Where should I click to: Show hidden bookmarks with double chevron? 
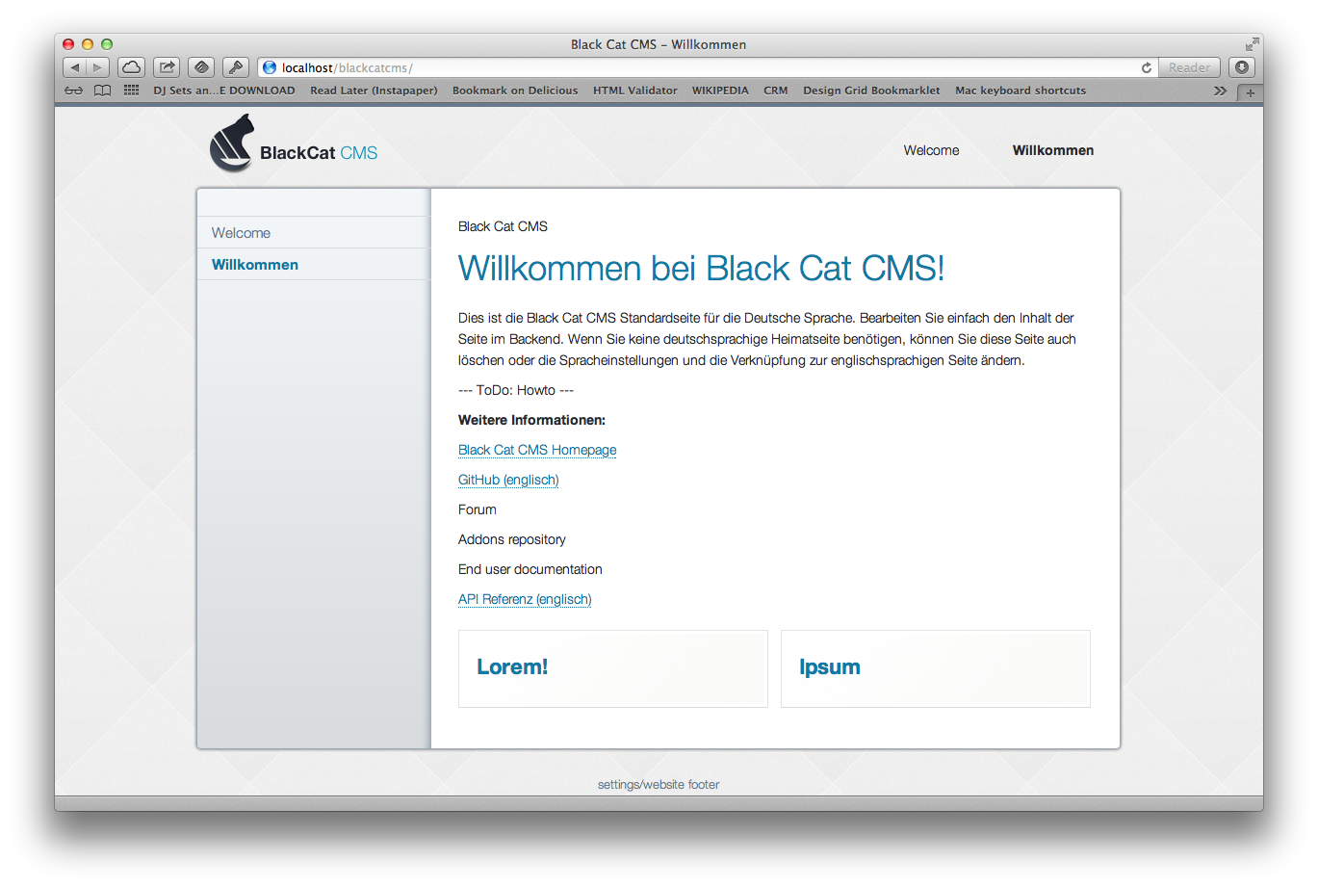[x=1220, y=91]
